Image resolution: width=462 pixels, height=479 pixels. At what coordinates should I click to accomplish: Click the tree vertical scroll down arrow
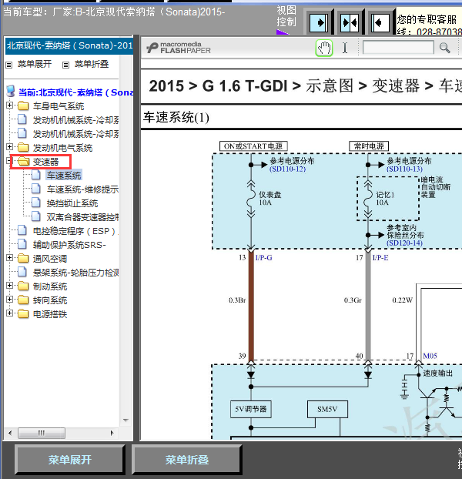126,420
